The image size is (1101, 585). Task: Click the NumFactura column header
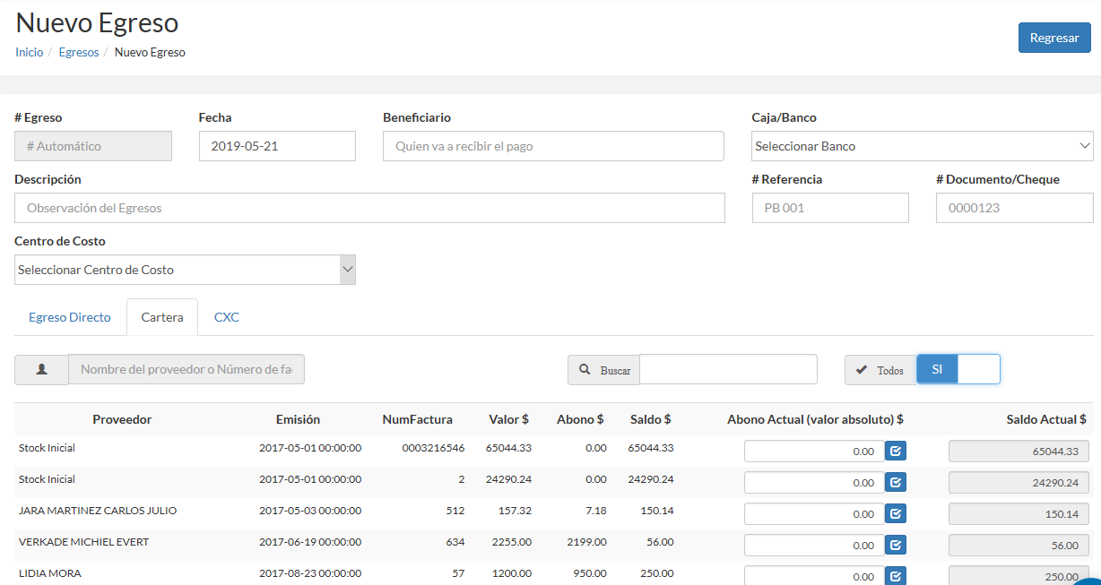pos(418,419)
